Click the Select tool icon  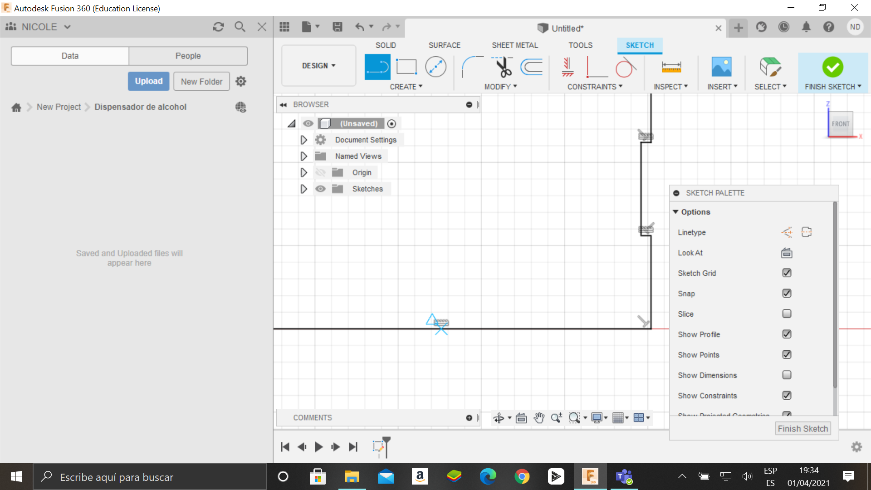(770, 67)
